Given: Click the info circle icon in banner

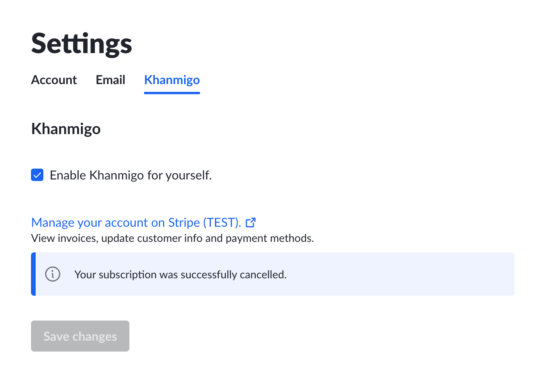Looking at the screenshot, I should (x=53, y=274).
